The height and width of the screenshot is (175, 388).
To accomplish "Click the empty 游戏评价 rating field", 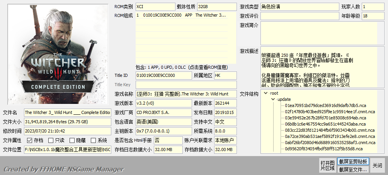I will tap(300, 16).
